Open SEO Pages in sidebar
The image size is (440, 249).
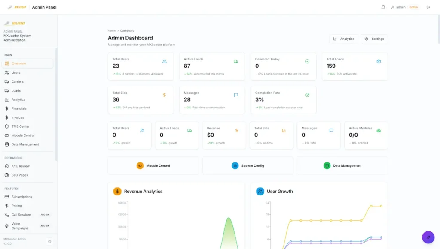tap(27, 175)
